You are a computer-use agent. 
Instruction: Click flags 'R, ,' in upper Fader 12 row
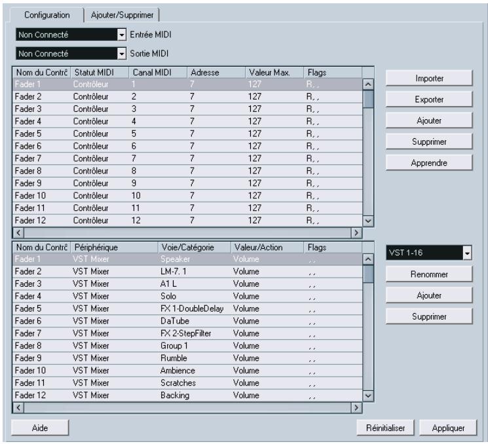coord(312,221)
